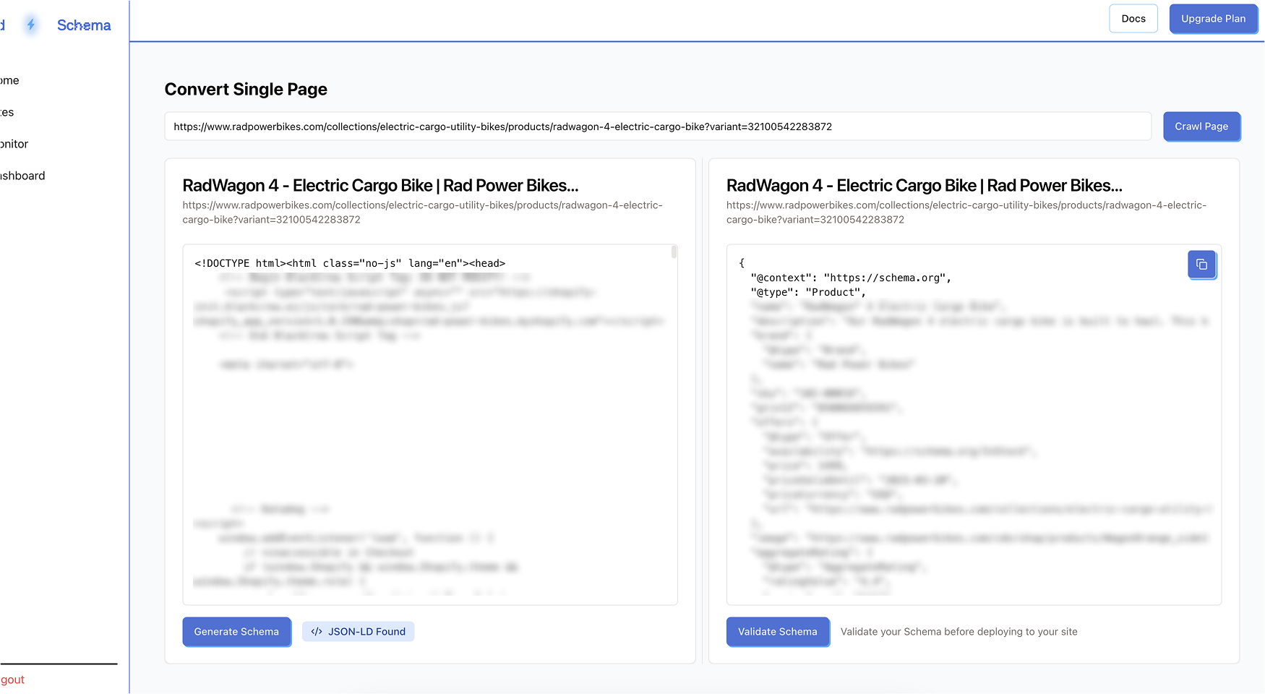
Task: Open the Schema brand link
Action: [x=84, y=25]
